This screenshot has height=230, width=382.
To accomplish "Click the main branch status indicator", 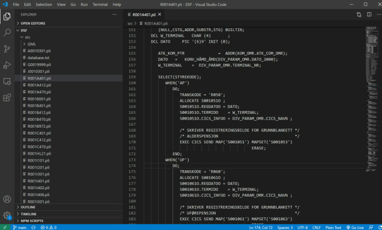I will (20, 227).
